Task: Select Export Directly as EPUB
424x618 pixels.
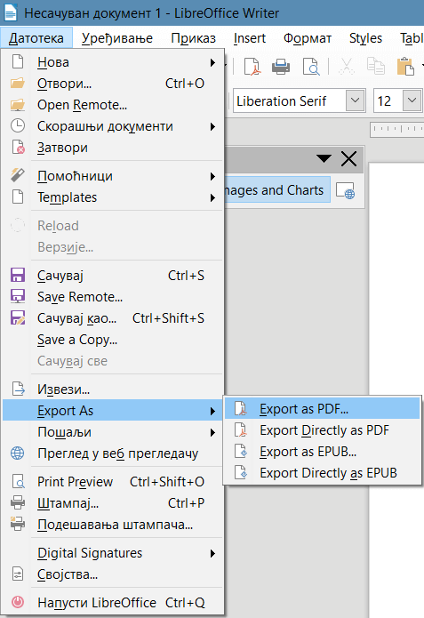Action: (323, 472)
